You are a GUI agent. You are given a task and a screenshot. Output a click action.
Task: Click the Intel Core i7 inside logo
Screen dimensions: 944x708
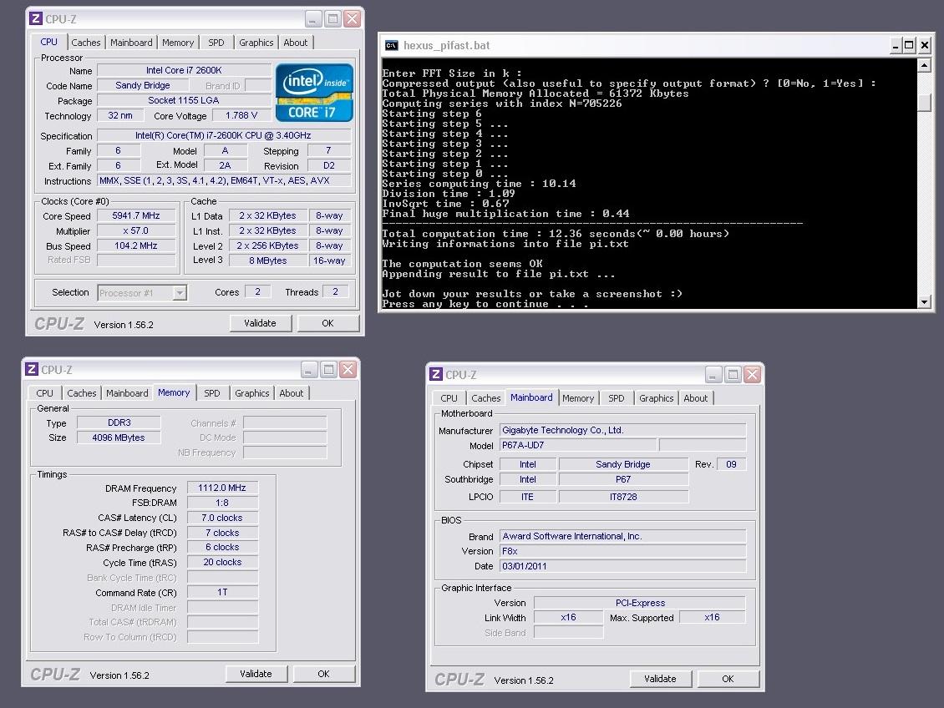314,93
